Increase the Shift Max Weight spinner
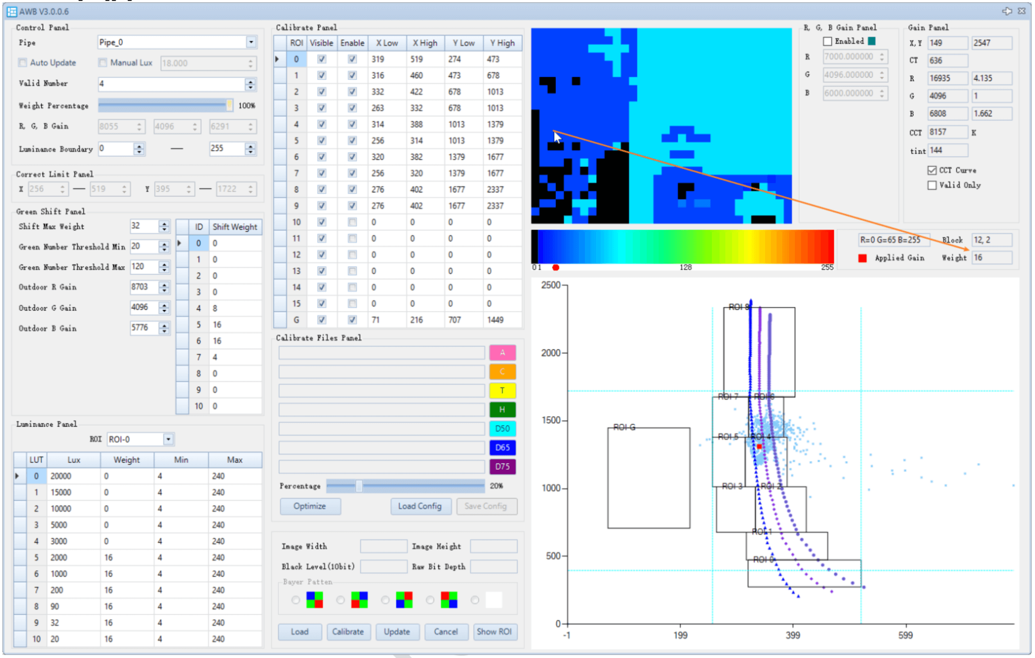Screen dimensions: 1035x658 (x=164, y=223)
